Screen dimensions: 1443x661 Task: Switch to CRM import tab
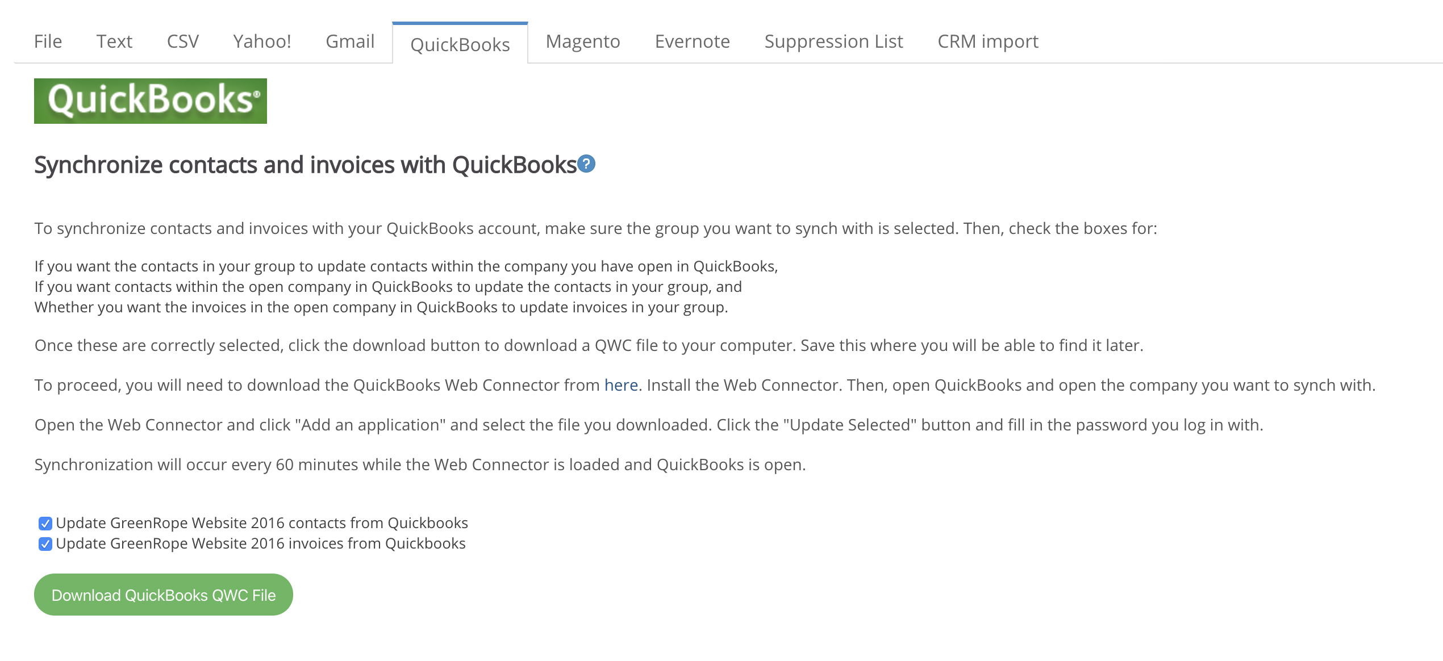[x=988, y=41]
